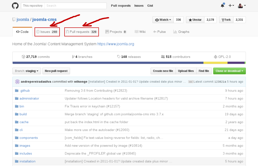Click the .github folder icon
The image size is (258, 166).
click(x=17, y=90)
